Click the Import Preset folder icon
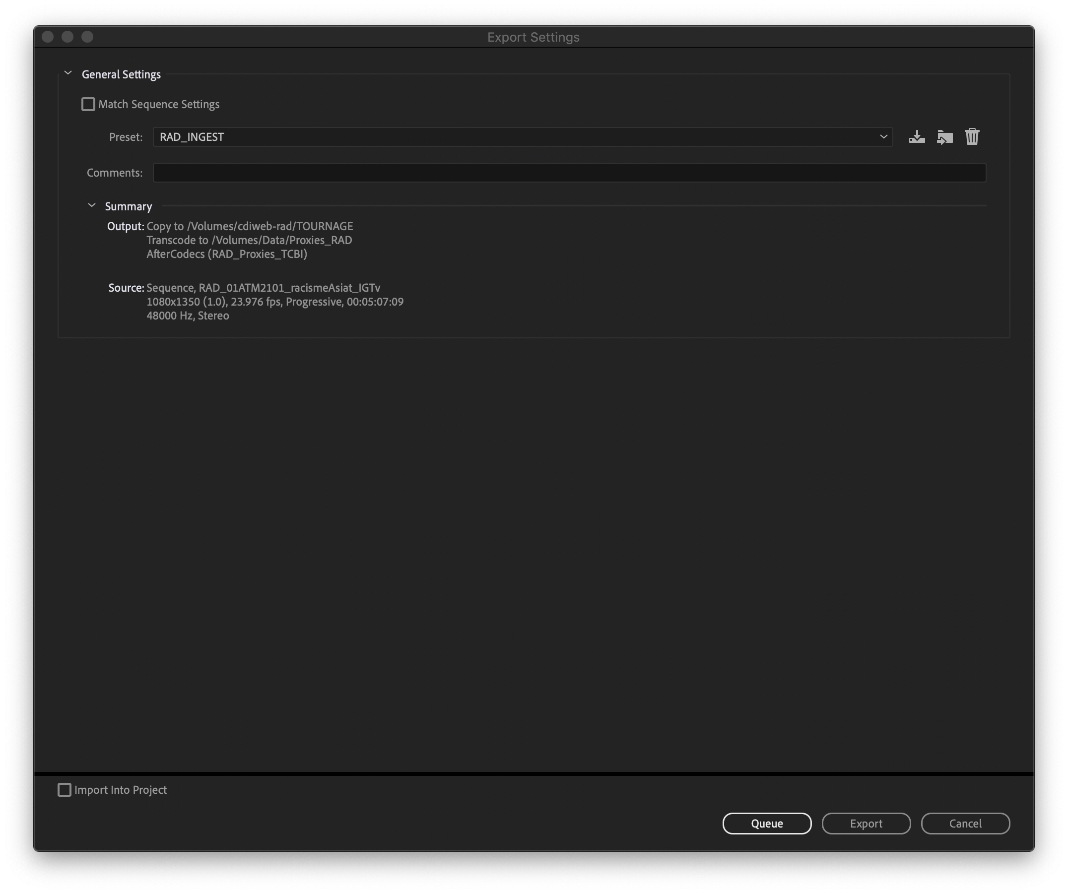Viewport: 1068px width, 893px height. [944, 137]
